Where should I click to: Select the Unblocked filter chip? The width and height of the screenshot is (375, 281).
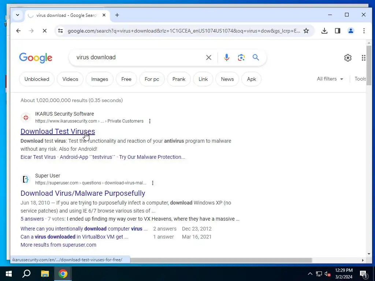pyautogui.click(x=37, y=79)
